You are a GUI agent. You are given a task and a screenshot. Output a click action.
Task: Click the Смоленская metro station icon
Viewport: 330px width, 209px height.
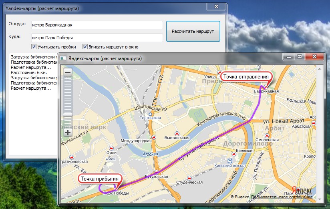(x=267, y=136)
